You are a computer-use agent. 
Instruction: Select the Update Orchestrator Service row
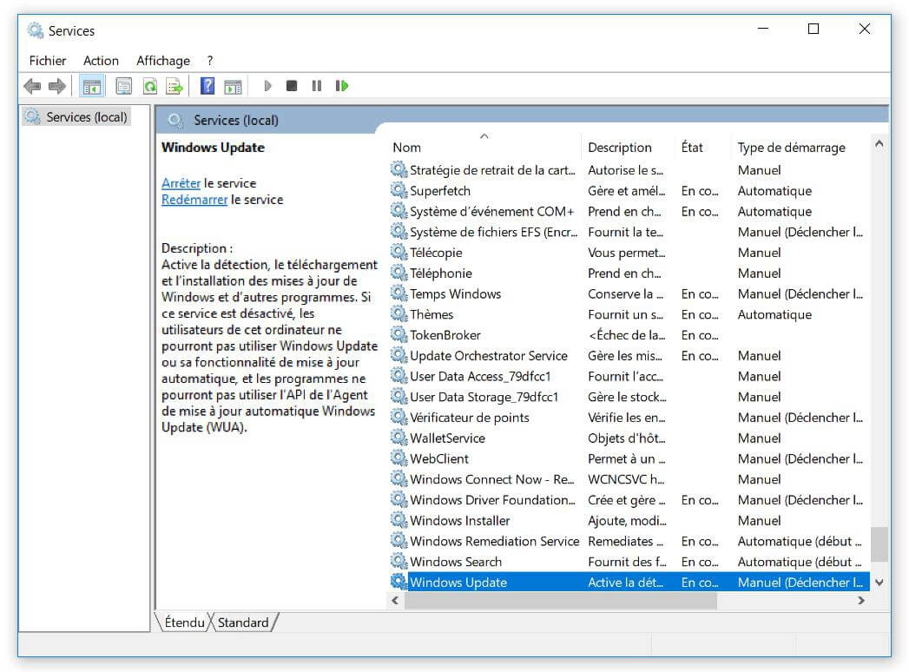click(x=629, y=355)
